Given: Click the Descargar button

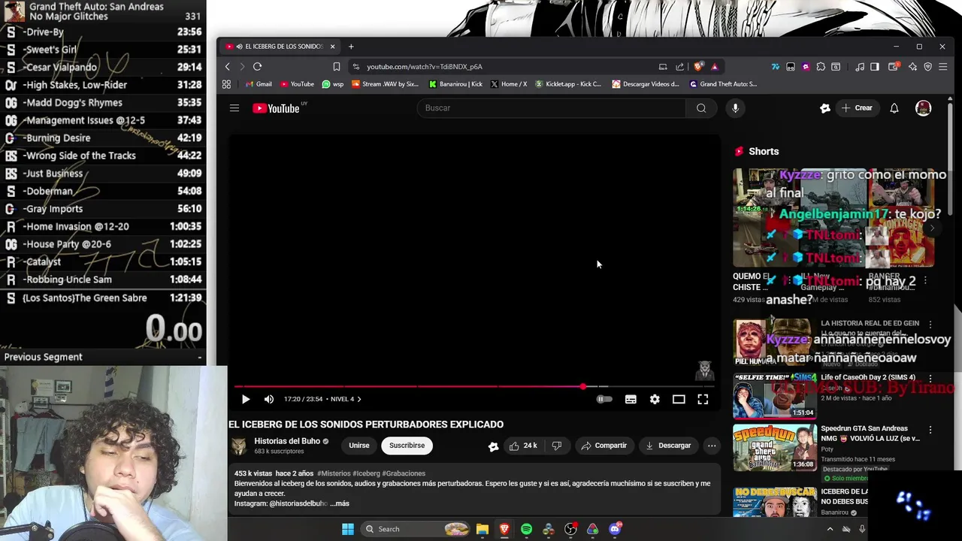Looking at the screenshot, I should (668, 446).
